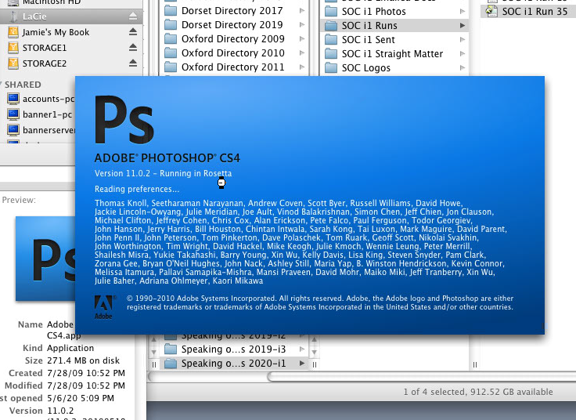Viewport: 576px width, 420px height.
Task: Expand Oxford Directory 2011 folder arrow
Action: pos(302,67)
